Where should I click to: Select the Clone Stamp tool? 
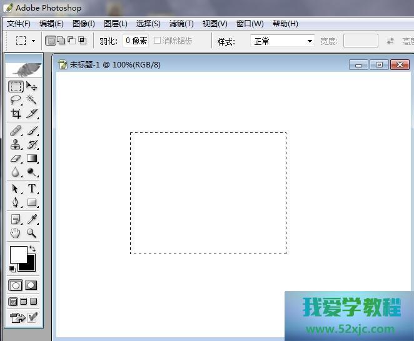(x=16, y=144)
